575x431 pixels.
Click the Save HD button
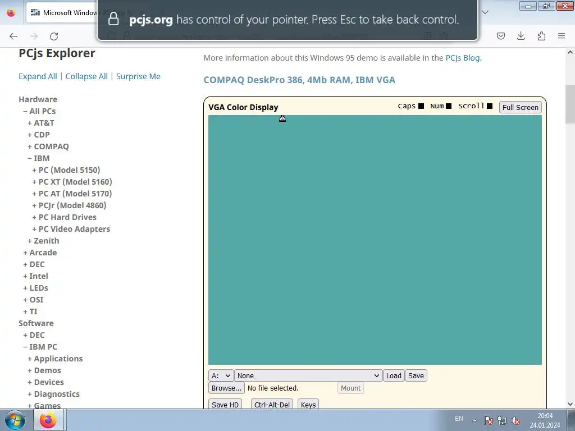tap(225, 404)
